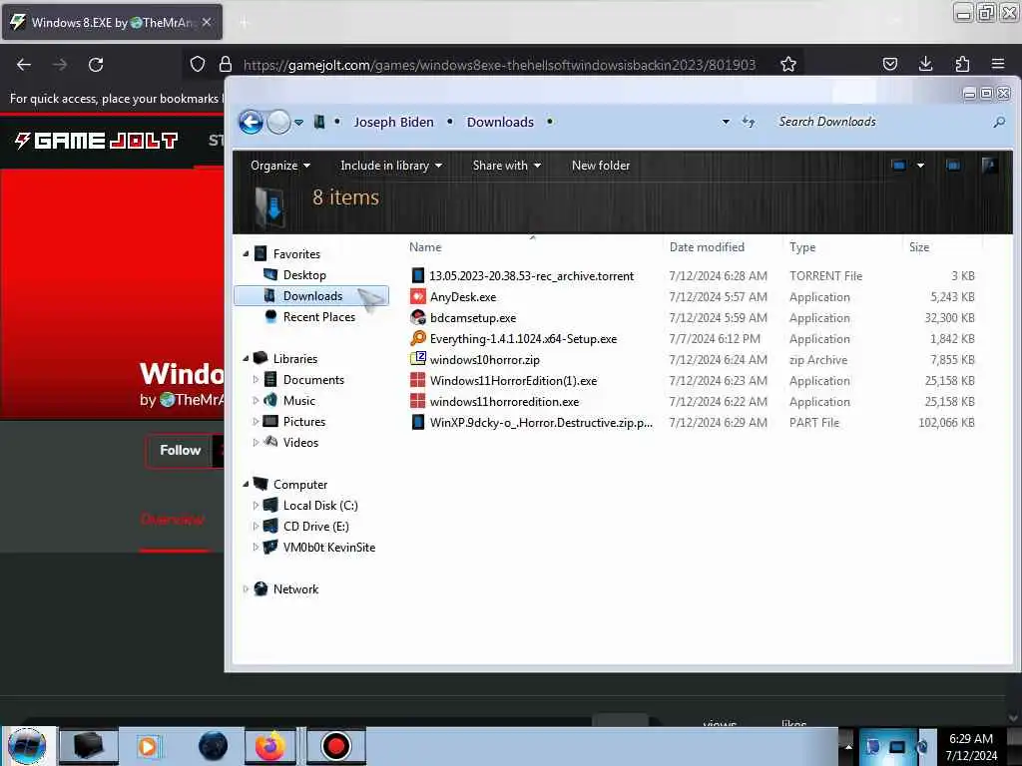Open the Windows Start orb

click(27, 746)
